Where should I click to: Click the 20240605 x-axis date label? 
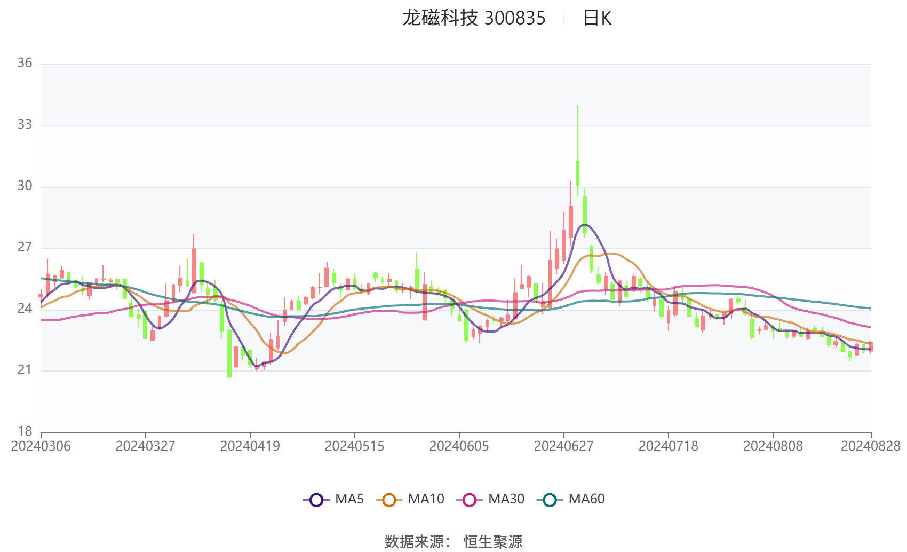click(459, 446)
